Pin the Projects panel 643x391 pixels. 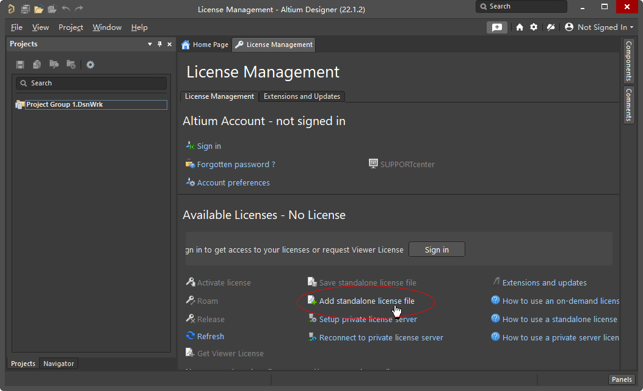(159, 44)
